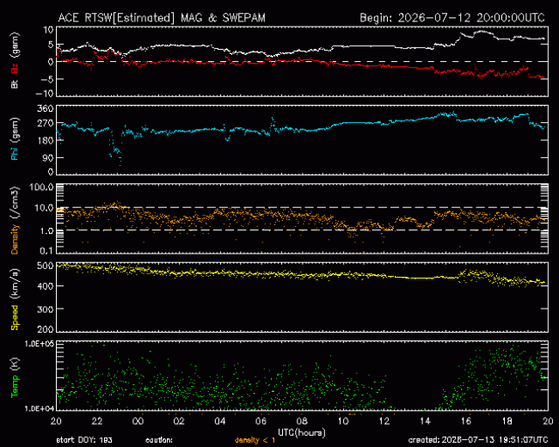Click the 'Begin: 2026-07-12 20:00:00UTC' header text
This screenshot has width=559, height=447.
452,18
